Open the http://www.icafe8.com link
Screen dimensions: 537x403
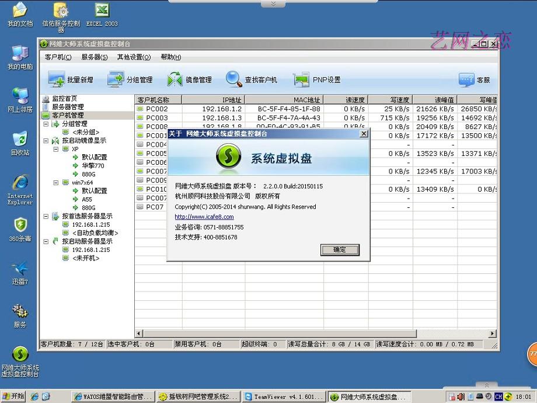(x=204, y=217)
